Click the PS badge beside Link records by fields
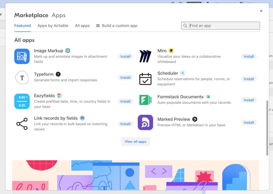This screenshot has height=194, width=273. pos(82,118)
